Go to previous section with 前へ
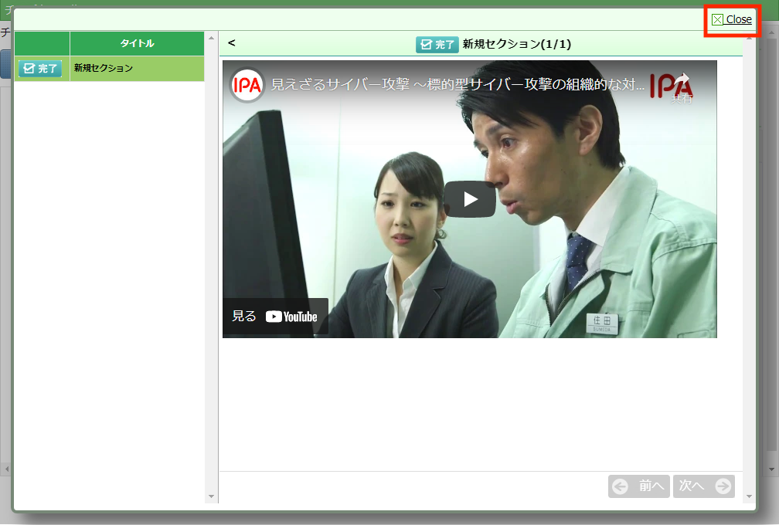779x525 pixels. click(x=639, y=486)
